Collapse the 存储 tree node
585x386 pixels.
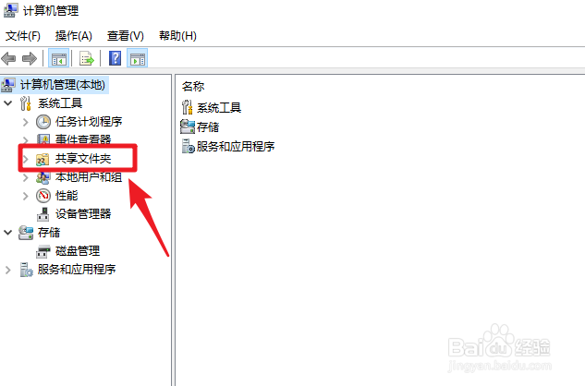pyautogui.click(x=7, y=233)
